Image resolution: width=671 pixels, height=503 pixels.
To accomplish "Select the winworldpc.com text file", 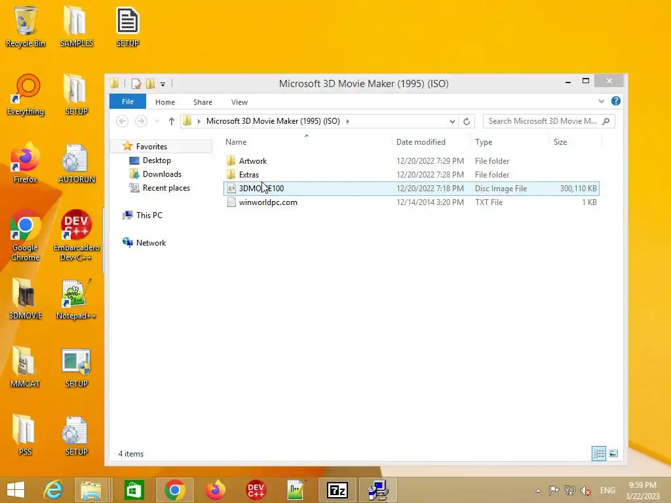I will pyautogui.click(x=412, y=202).
